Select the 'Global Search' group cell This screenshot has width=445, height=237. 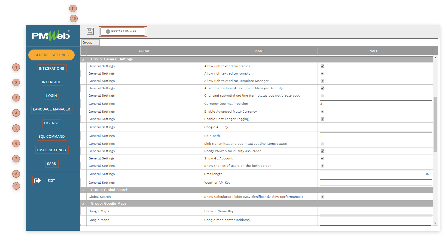click(x=144, y=197)
